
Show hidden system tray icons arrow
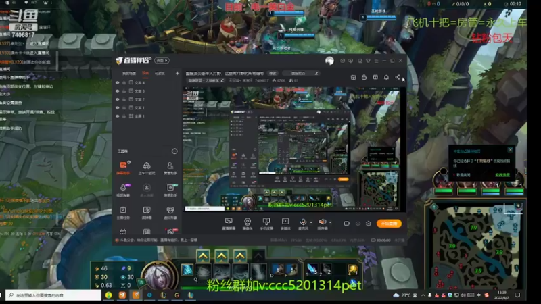pyautogui.click(x=423, y=295)
